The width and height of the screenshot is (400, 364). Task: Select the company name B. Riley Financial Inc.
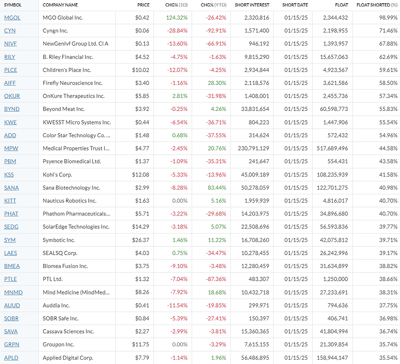68,57
